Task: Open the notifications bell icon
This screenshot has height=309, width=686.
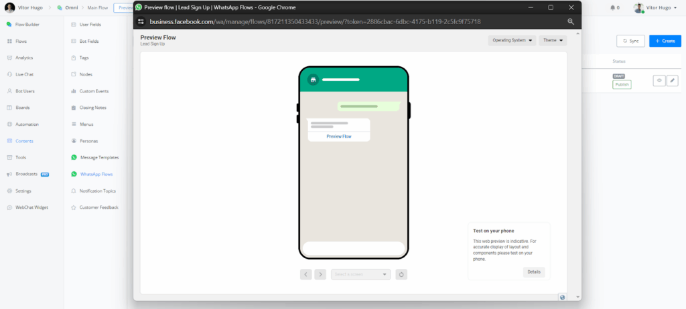Action: pos(614,7)
